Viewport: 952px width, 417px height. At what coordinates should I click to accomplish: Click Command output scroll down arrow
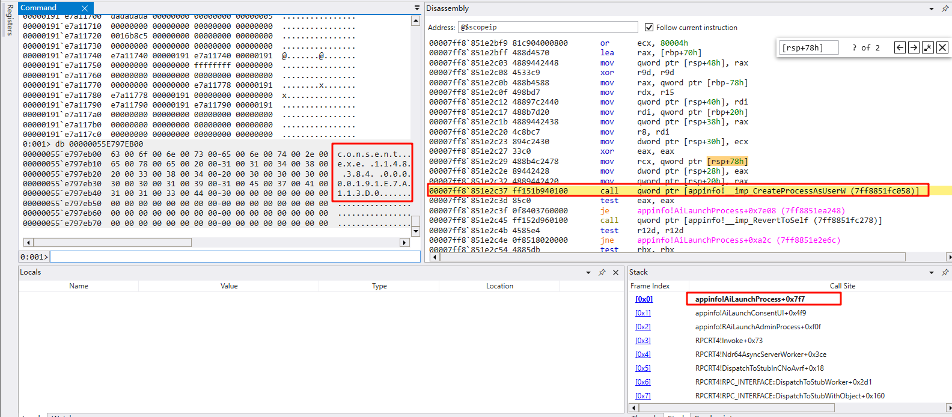click(415, 231)
